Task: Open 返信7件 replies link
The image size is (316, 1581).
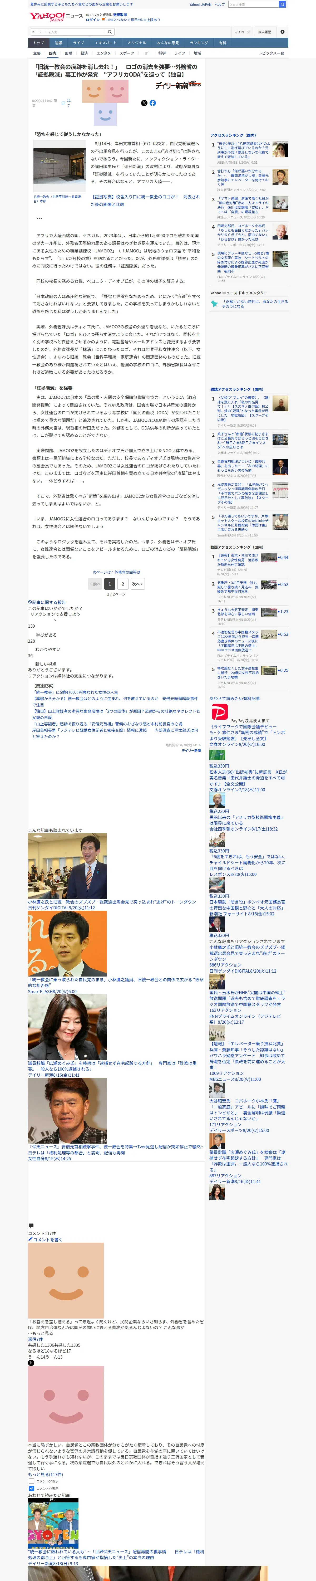Action: pos(35,1339)
